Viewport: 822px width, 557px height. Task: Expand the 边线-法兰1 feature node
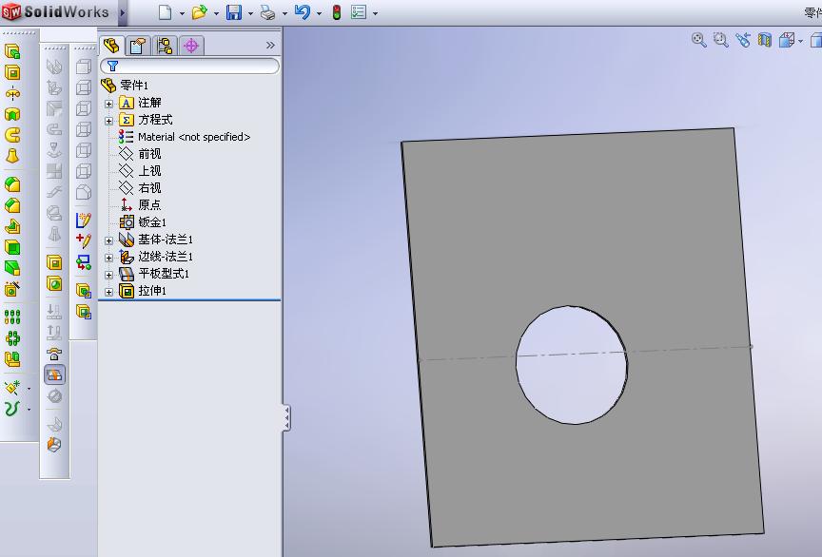pos(109,258)
